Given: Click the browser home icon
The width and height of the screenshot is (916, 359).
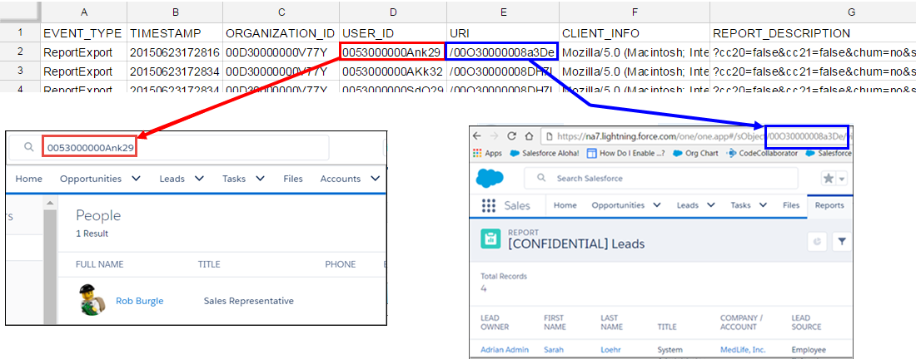Looking at the screenshot, I should [x=529, y=135].
